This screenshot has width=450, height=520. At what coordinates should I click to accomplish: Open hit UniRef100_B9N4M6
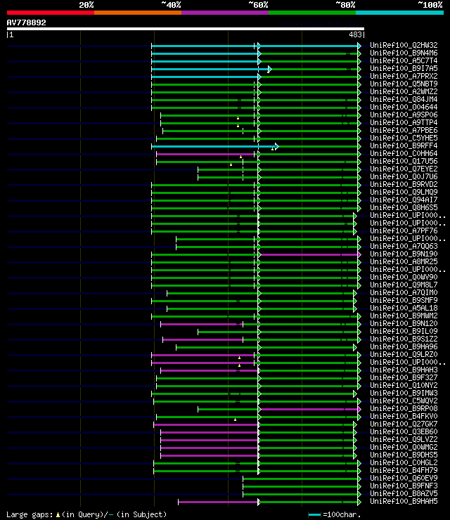pos(404,53)
